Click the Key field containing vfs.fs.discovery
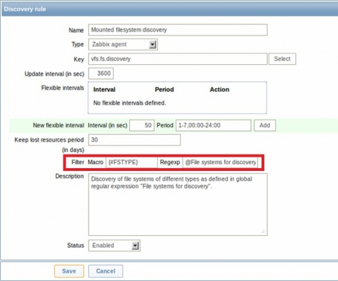Image resolution: width=338 pixels, height=281 pixels. pyautogui.click(x=178, y=59)
